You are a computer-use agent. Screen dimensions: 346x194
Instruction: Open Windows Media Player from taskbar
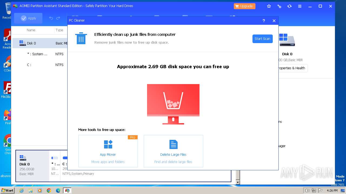(x=40, y=190)
